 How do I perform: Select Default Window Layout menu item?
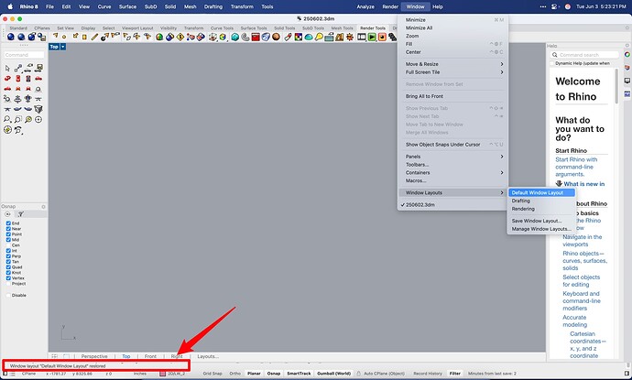[x=541, y=192]
